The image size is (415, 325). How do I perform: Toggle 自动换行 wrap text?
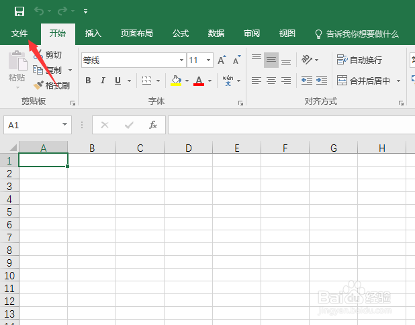click(x=359, y=60)
